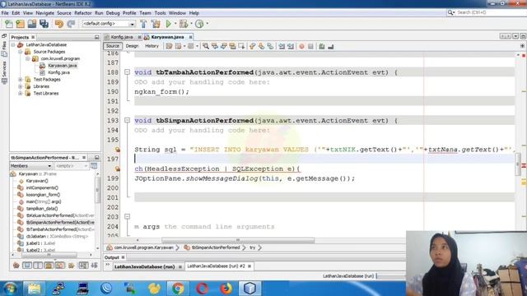Open the Refactor menu
Screen dimensions: 527x296
click(83, 13)
